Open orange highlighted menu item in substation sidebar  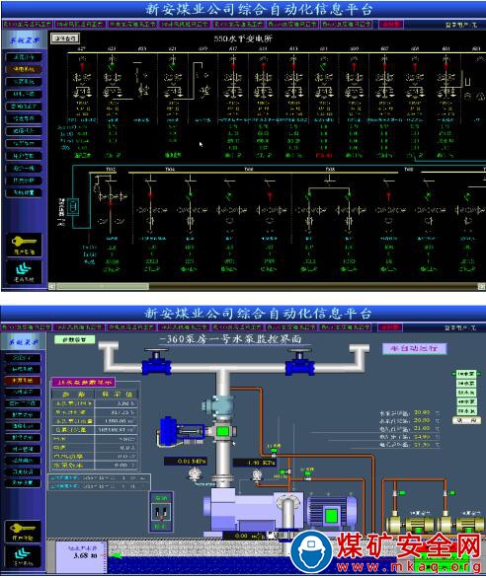(x=24, y=69)
